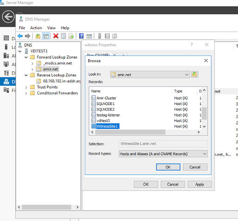
Task: Open the Help menu
Action: (65, 28)
